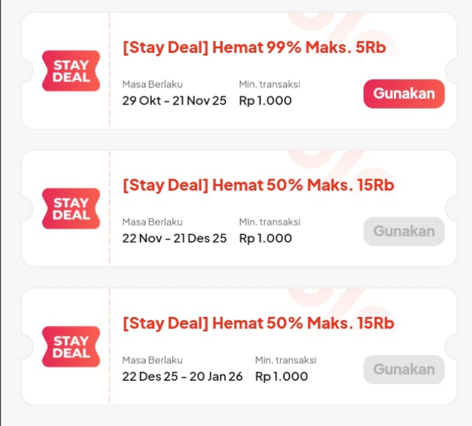
Task: Tap the Stay Deal icon beside the 22 Nov voucher
Action: tap(71, 208)
